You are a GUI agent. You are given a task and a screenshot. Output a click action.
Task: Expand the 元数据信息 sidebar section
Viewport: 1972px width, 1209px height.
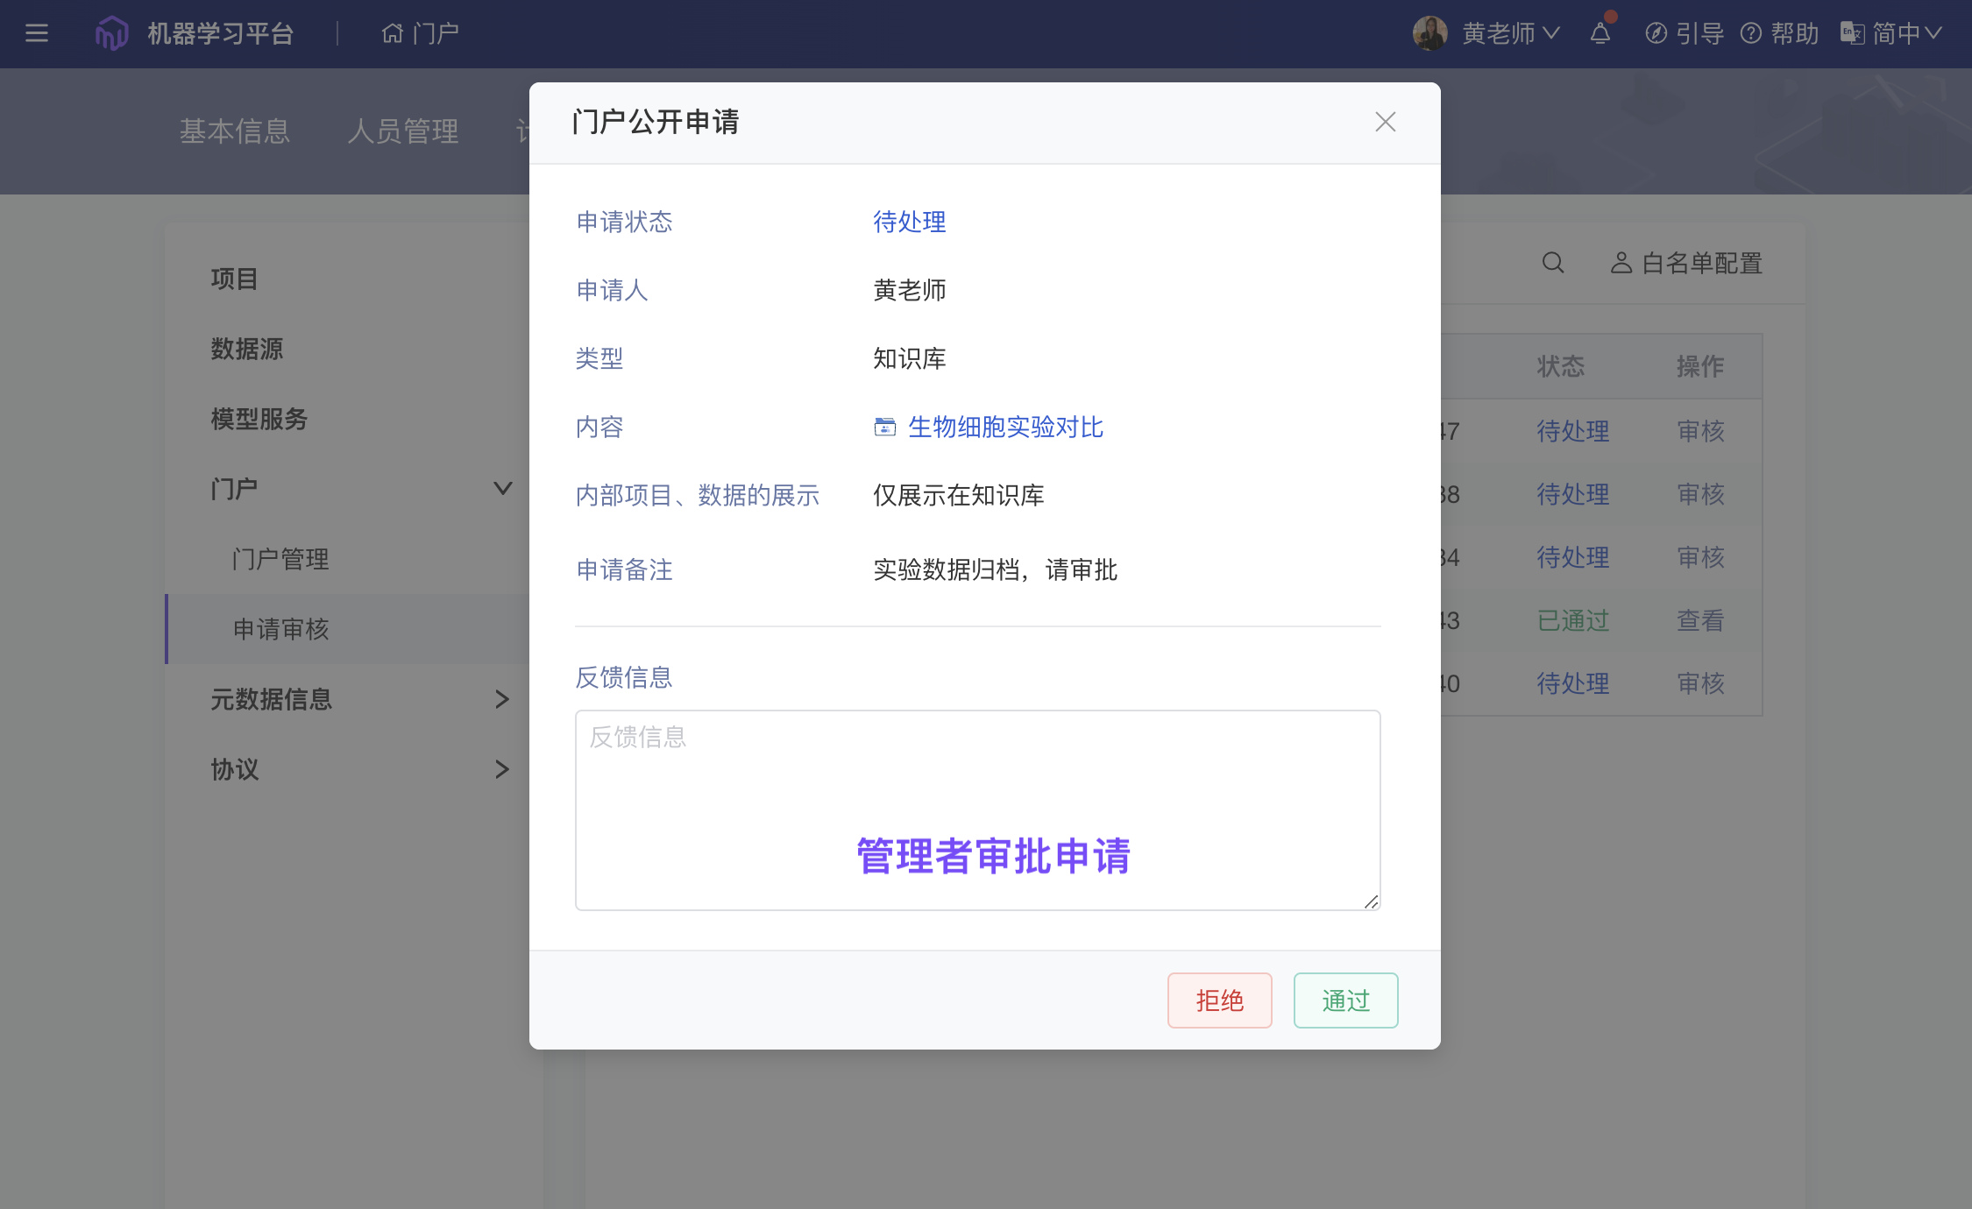(x=502, y=699)
